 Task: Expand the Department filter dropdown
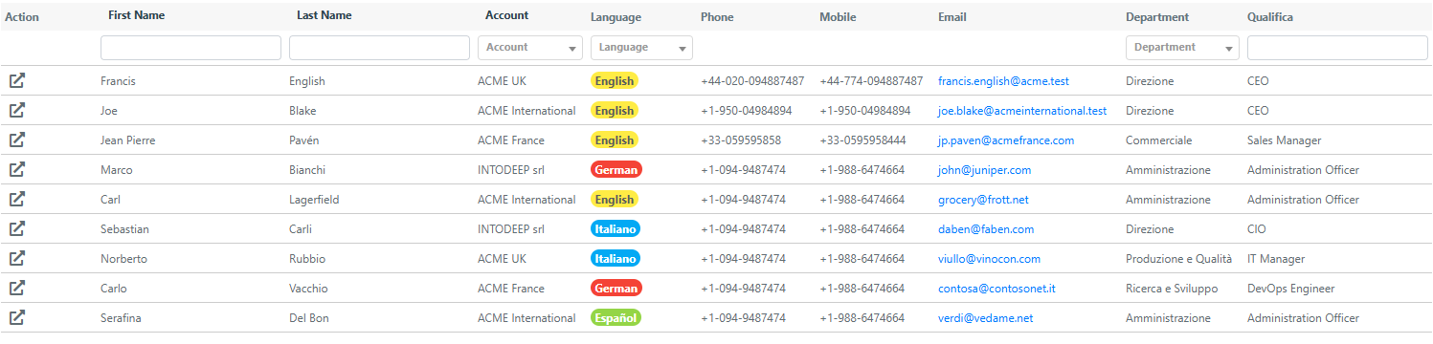click(x=1182, y=48)
